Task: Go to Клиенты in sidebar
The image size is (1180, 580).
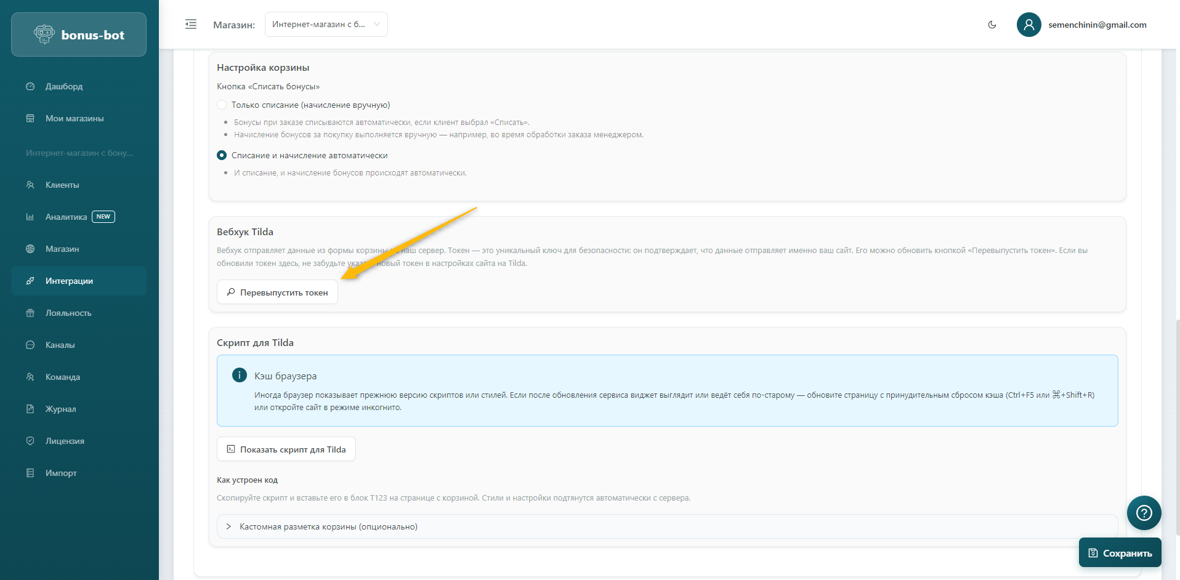Action: tap(62, 185)
